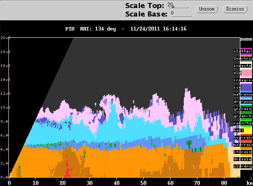
Task: Click the 'irreg-ice' legend label
Action: point(243,80)
